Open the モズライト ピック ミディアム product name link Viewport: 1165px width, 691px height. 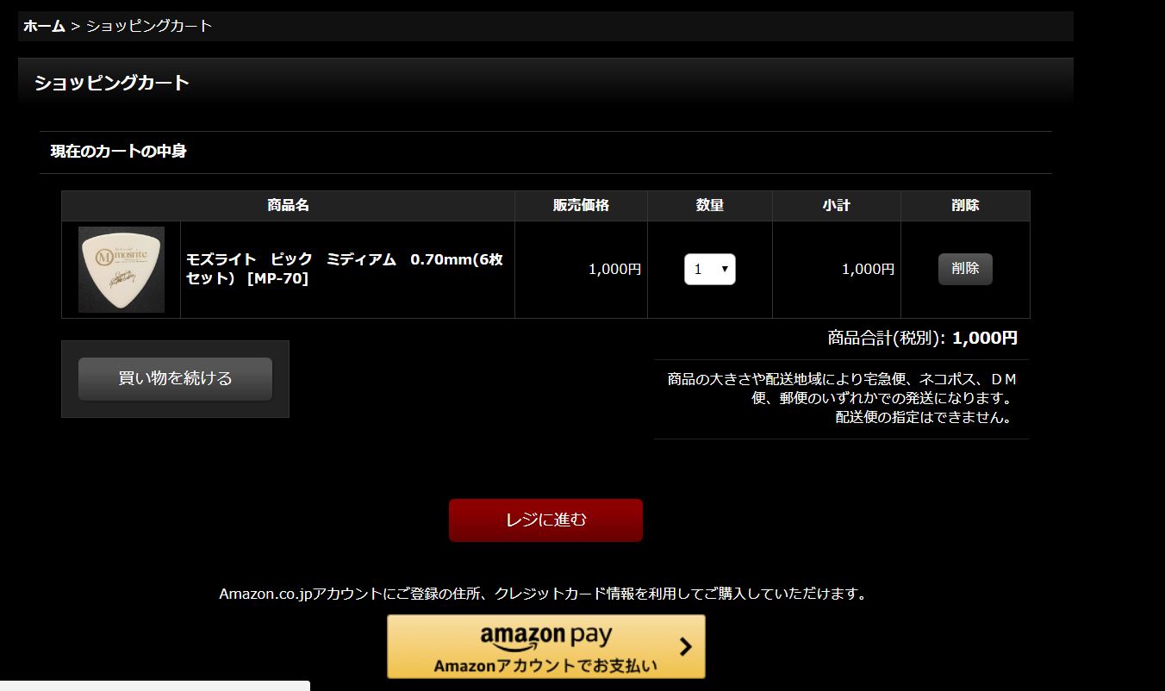[345, 269]
